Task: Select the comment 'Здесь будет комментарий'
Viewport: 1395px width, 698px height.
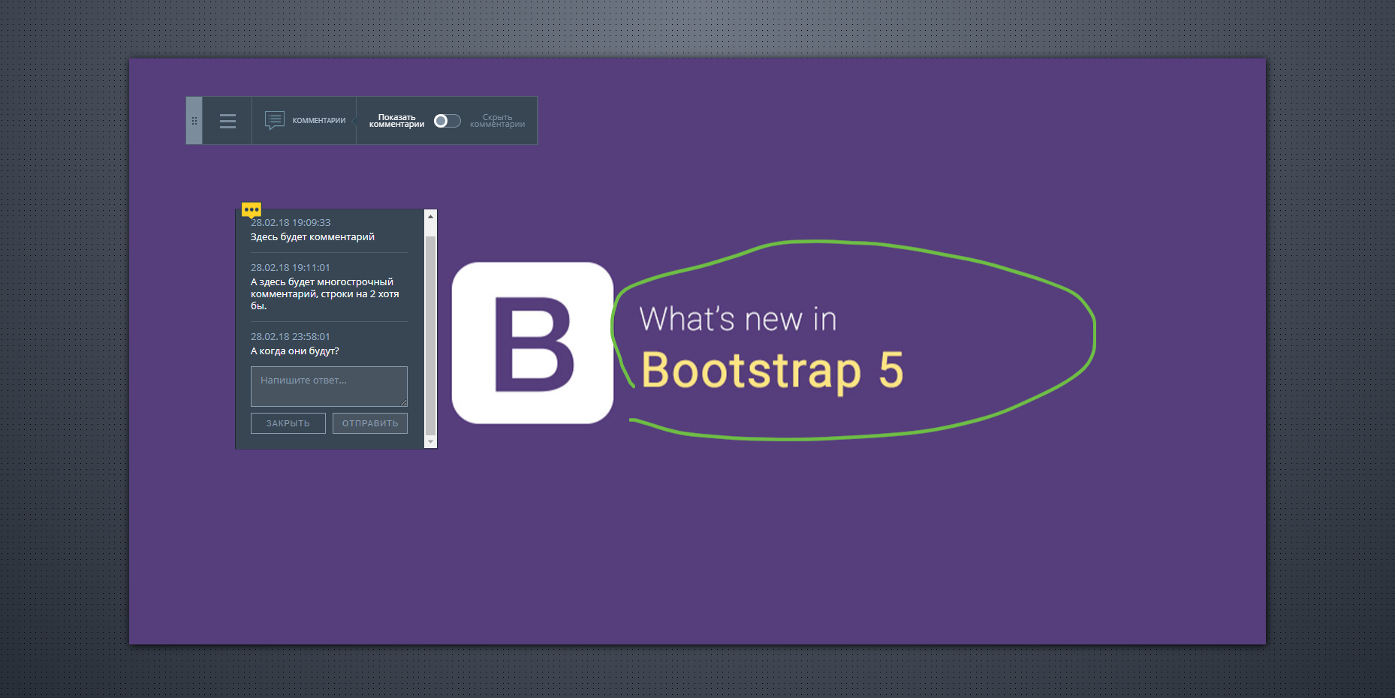Action: pos(312,237)
